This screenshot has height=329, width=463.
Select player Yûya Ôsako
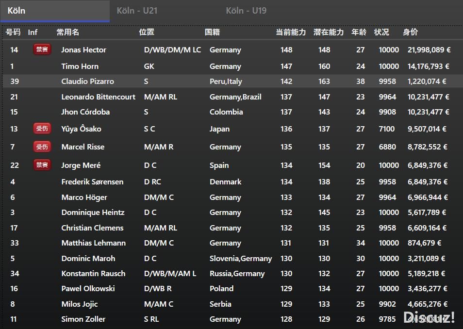click(x=81, y=129)
